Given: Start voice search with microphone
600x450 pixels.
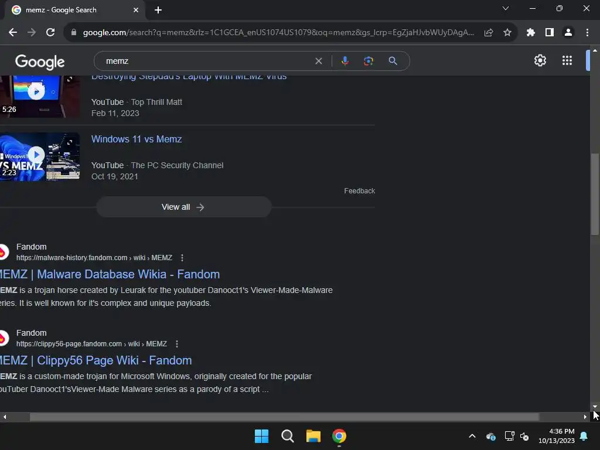Looking at the screenshot, I should pyautogui.click(x=345, y=61).
